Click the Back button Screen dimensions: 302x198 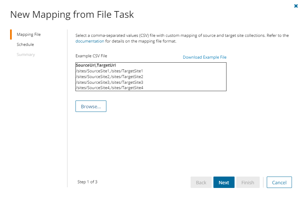point(201,183)
